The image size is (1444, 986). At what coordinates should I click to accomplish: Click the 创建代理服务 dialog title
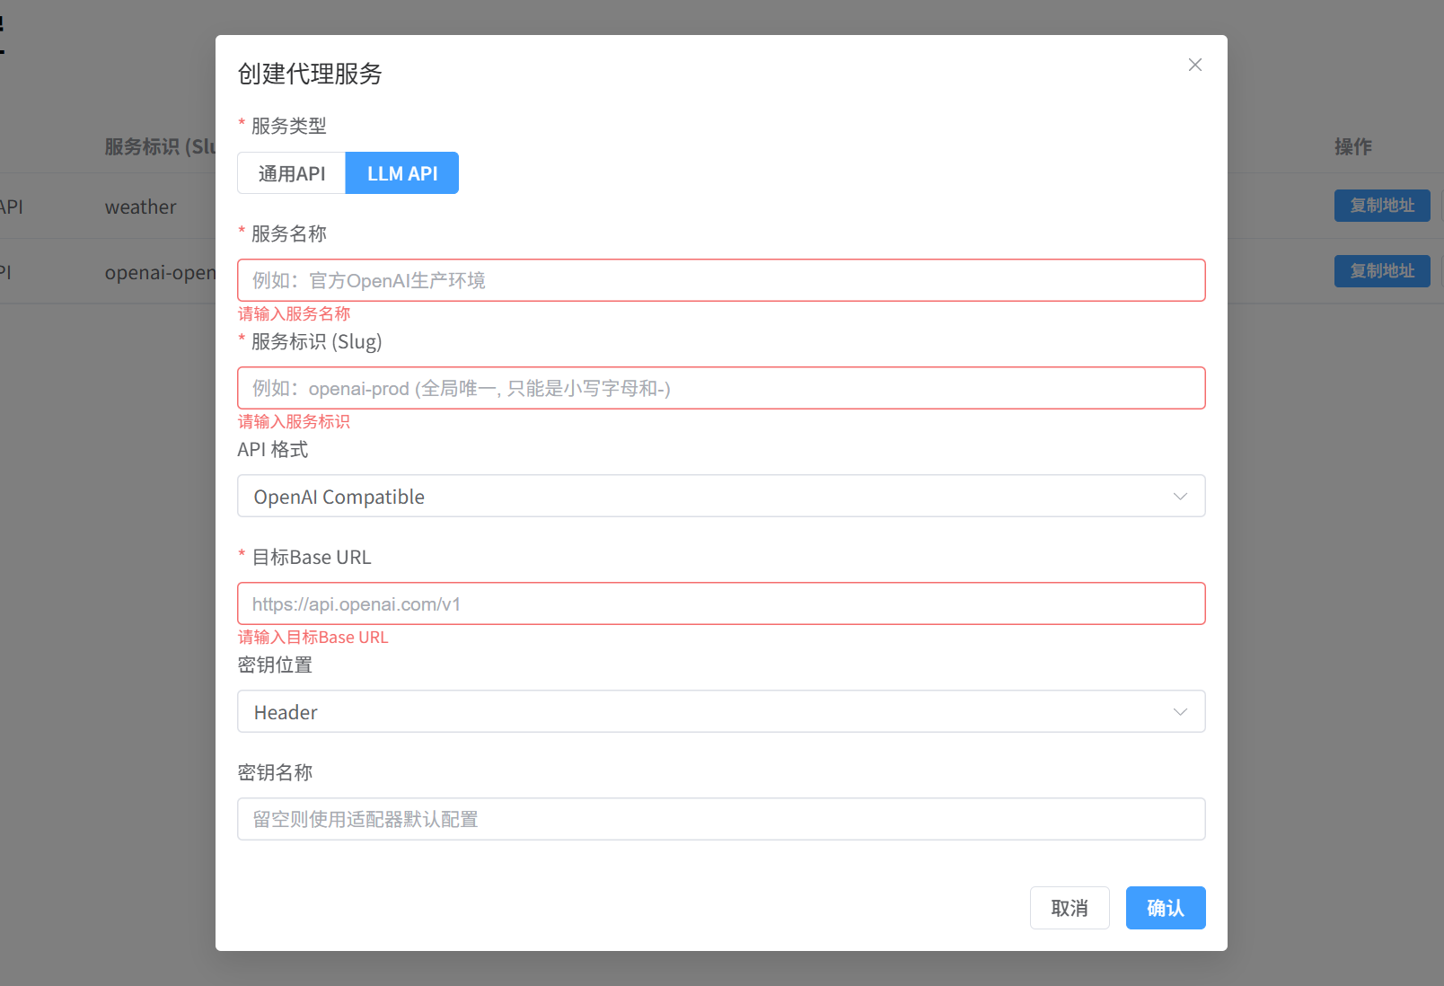[310, 74]
